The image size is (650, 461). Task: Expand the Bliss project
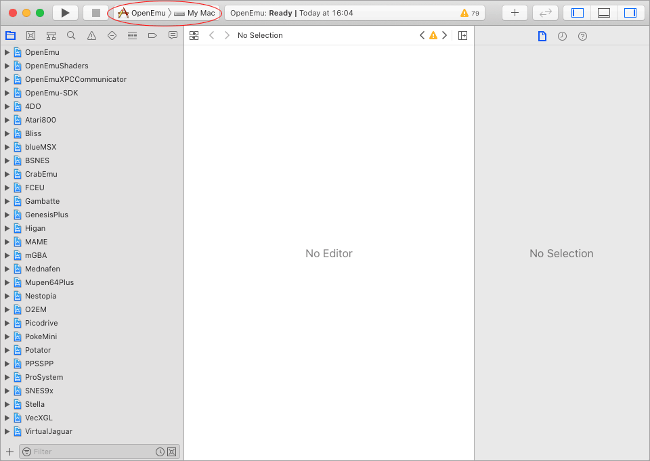click(7, 133)
